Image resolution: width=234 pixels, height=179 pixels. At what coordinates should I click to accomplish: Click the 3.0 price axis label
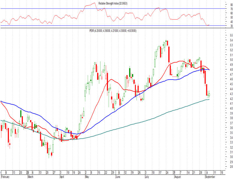pyautogui.click(x=231, y=157)
